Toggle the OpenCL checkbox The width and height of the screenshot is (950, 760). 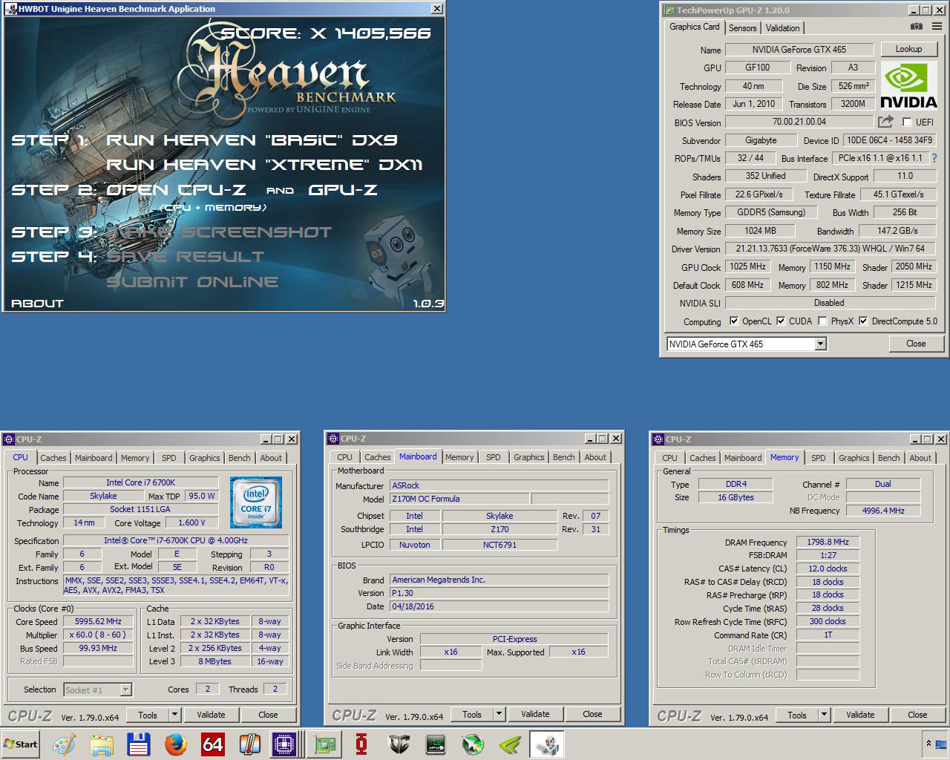click(x=734, y=321)
